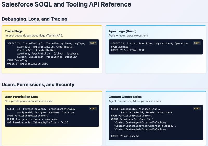Click the PermissionSetAssignment WHERE :username code line

(x=32, y=119)
